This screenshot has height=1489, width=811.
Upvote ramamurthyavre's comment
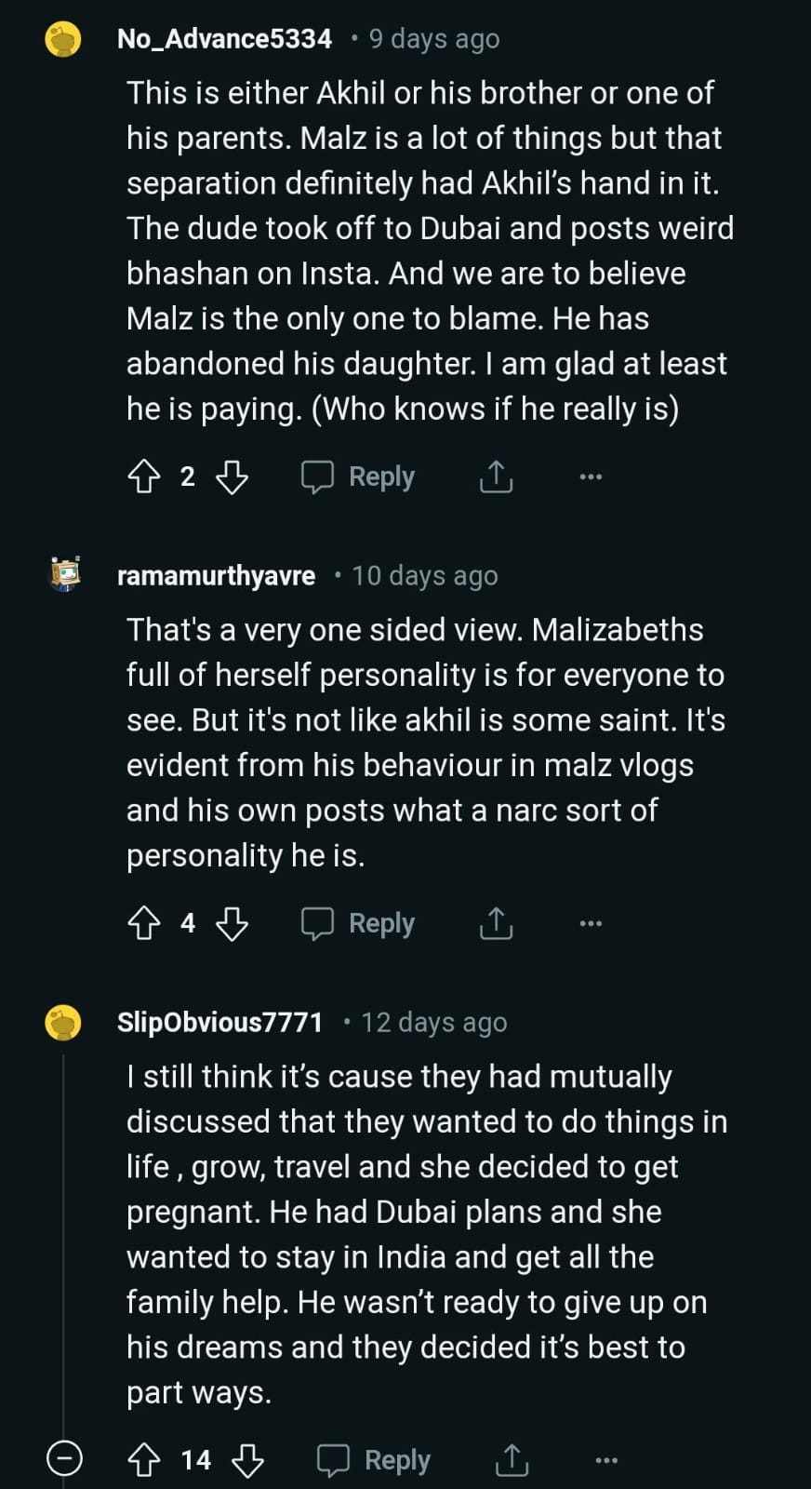(144, 923)
